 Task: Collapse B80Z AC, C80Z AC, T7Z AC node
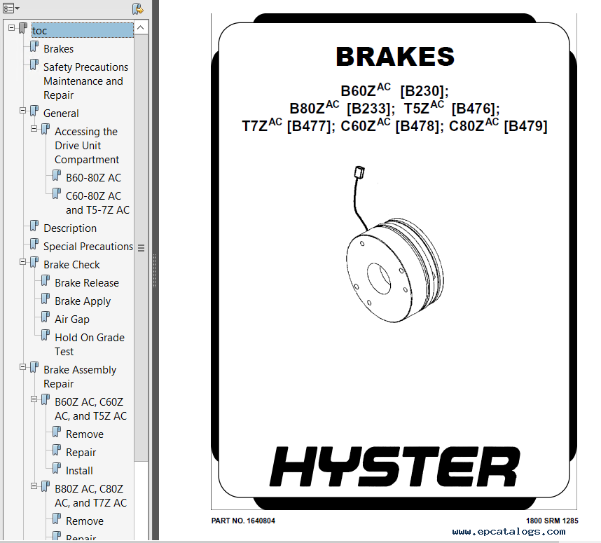(34, 486)
